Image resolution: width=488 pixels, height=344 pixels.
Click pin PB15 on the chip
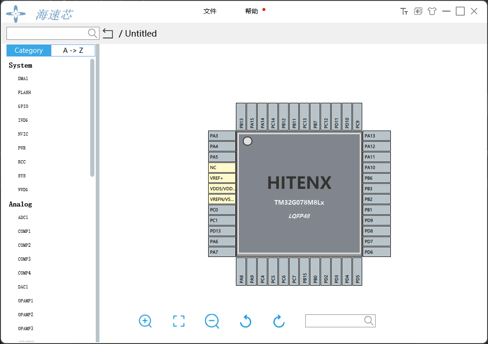click(x=305, y=271)
